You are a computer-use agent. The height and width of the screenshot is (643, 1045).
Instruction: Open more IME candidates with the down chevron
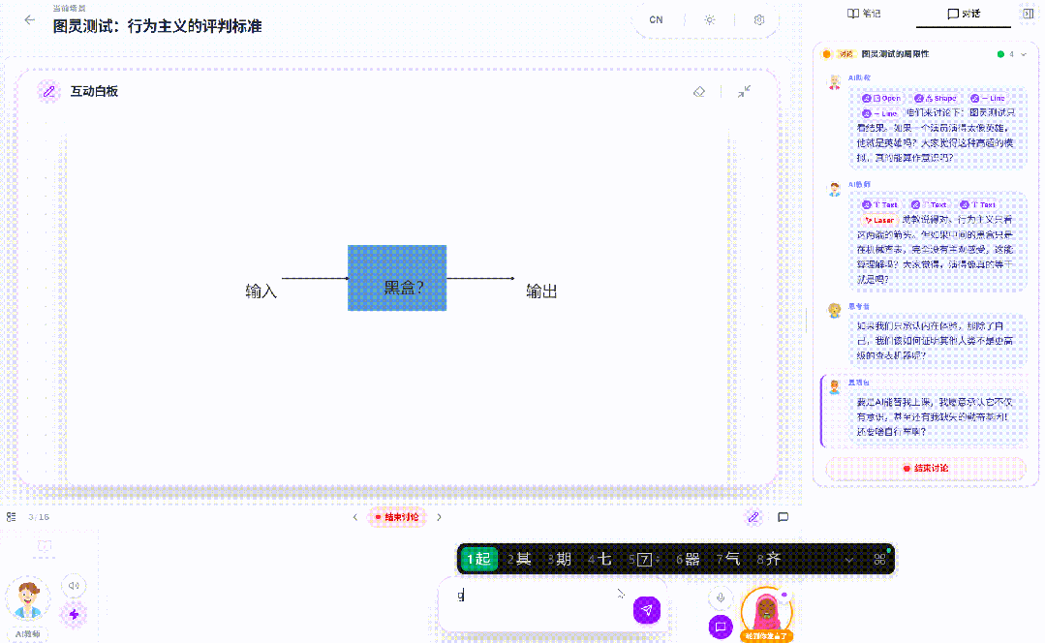pos(849,560)
